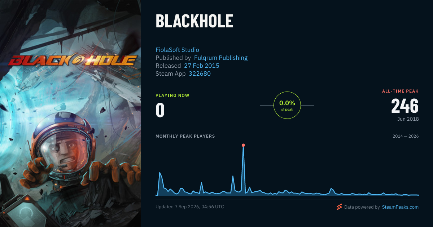This screenshot has width=433, height=227.
Task: Click the release date 27 Feb 2015
Action: coord(202,66)
